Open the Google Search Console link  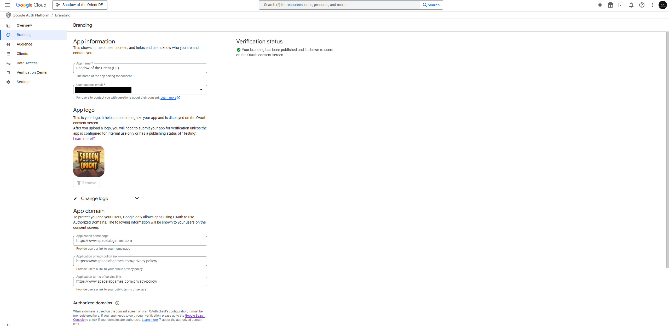(x=195, y=316)
